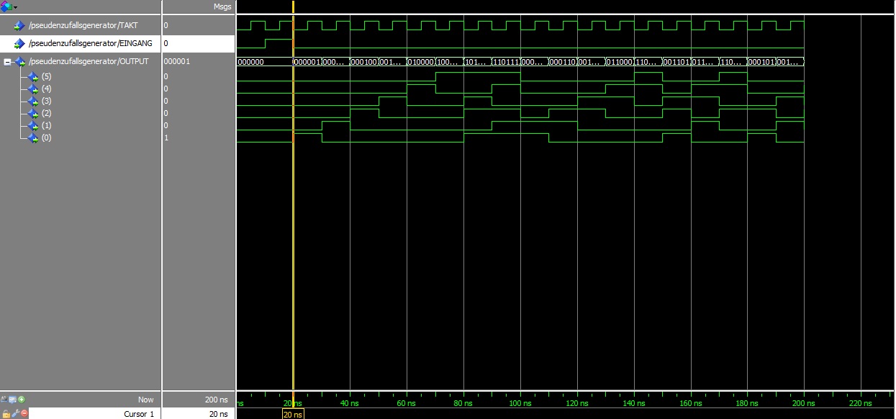
Task: Click the red remove cursor icon
Action: [24, 413]
